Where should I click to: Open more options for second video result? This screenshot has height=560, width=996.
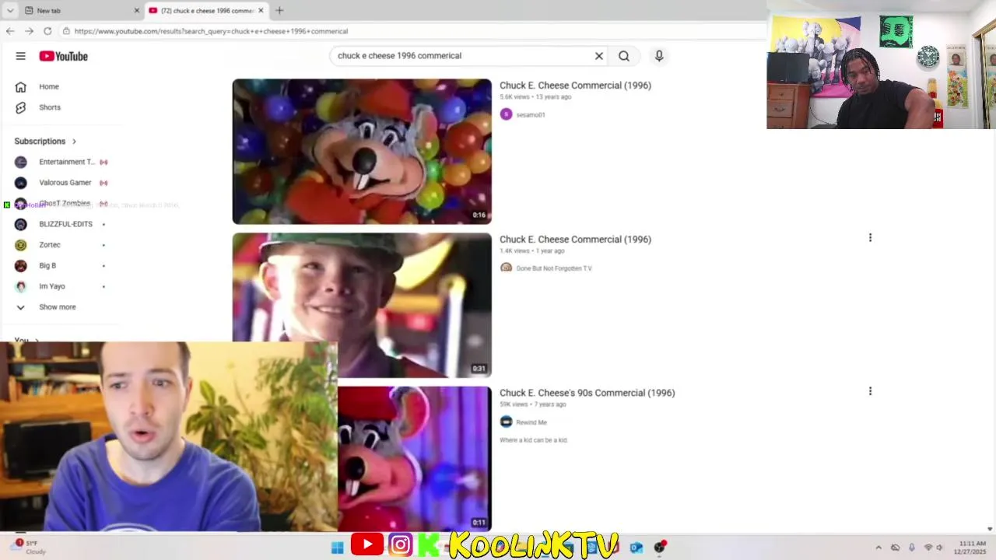pyautogui.click(x=870, y=238)
